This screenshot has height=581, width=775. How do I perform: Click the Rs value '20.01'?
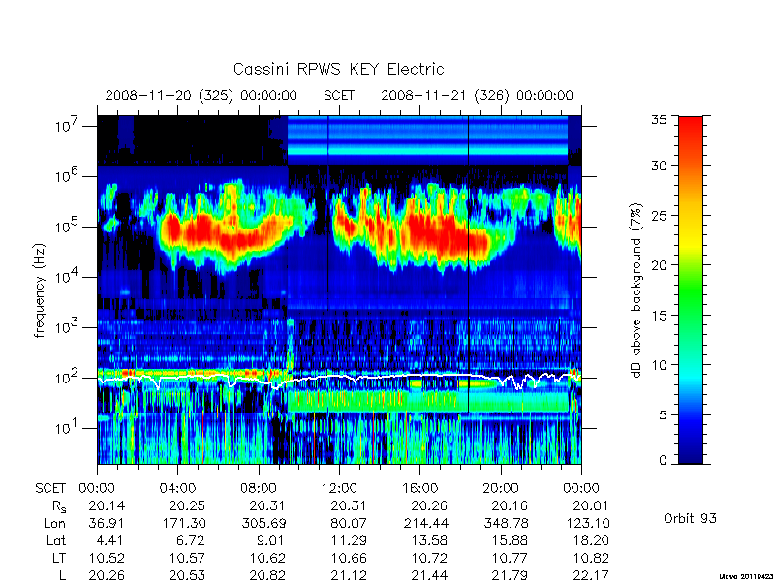pyautogui.click(x=591, y=505)
